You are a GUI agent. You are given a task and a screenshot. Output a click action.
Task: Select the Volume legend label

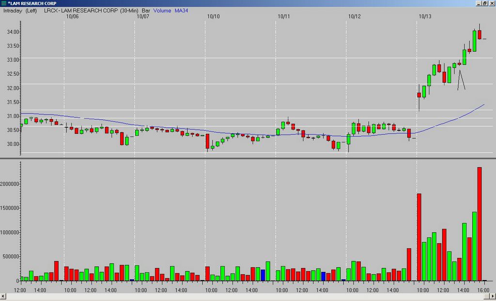[162, 11]
